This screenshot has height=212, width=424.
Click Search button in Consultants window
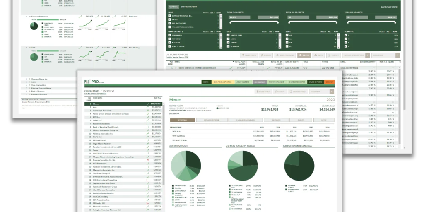click(279, 92)
